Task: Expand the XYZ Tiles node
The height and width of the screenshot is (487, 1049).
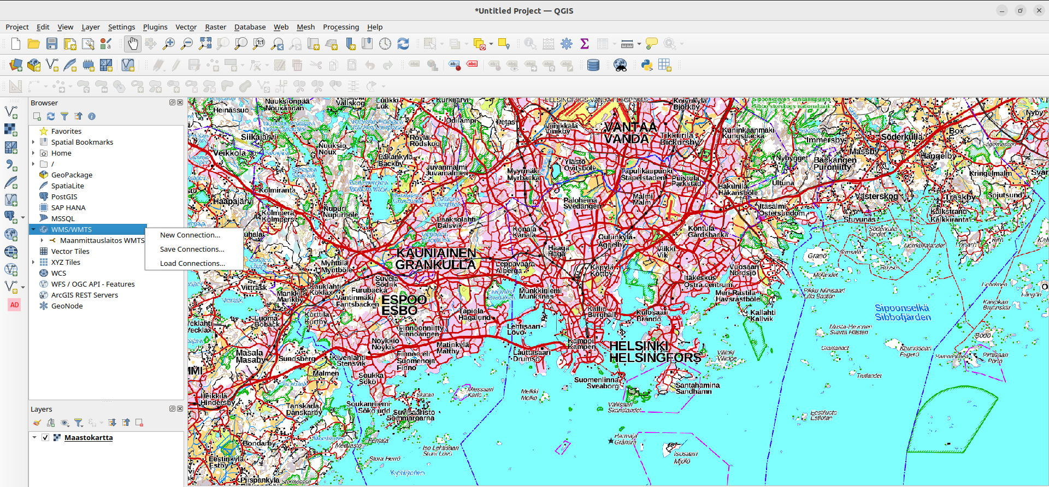Action: 33,262
